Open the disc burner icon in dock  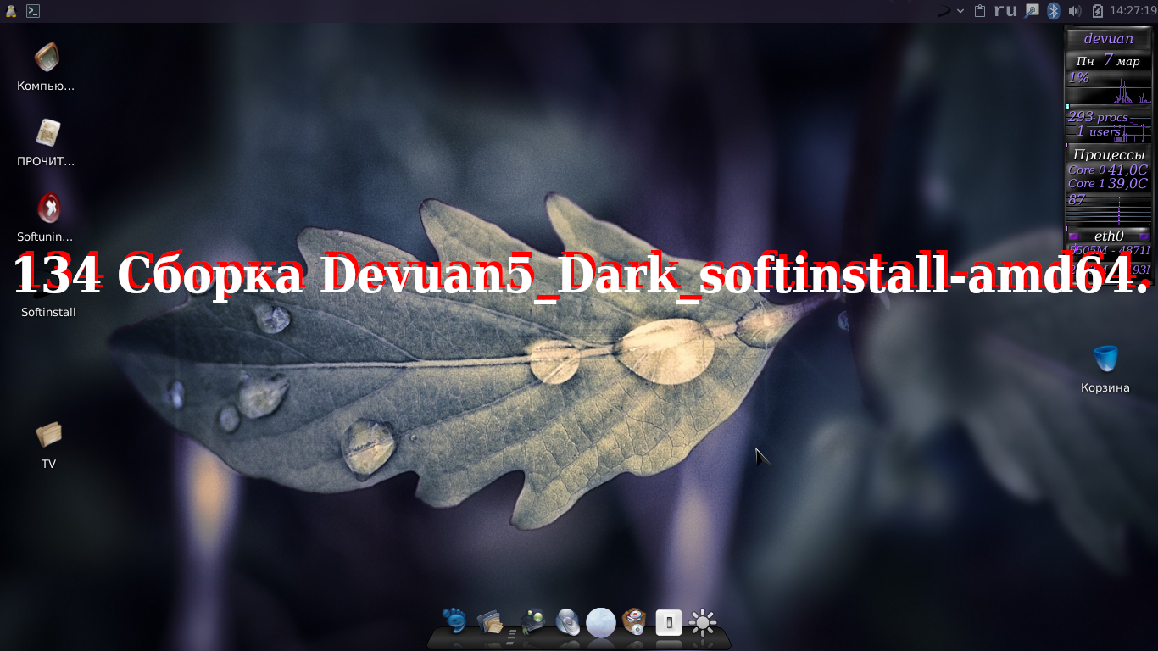click(x=567, y=622)
